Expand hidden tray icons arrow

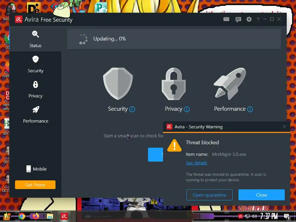pos(234,216)
